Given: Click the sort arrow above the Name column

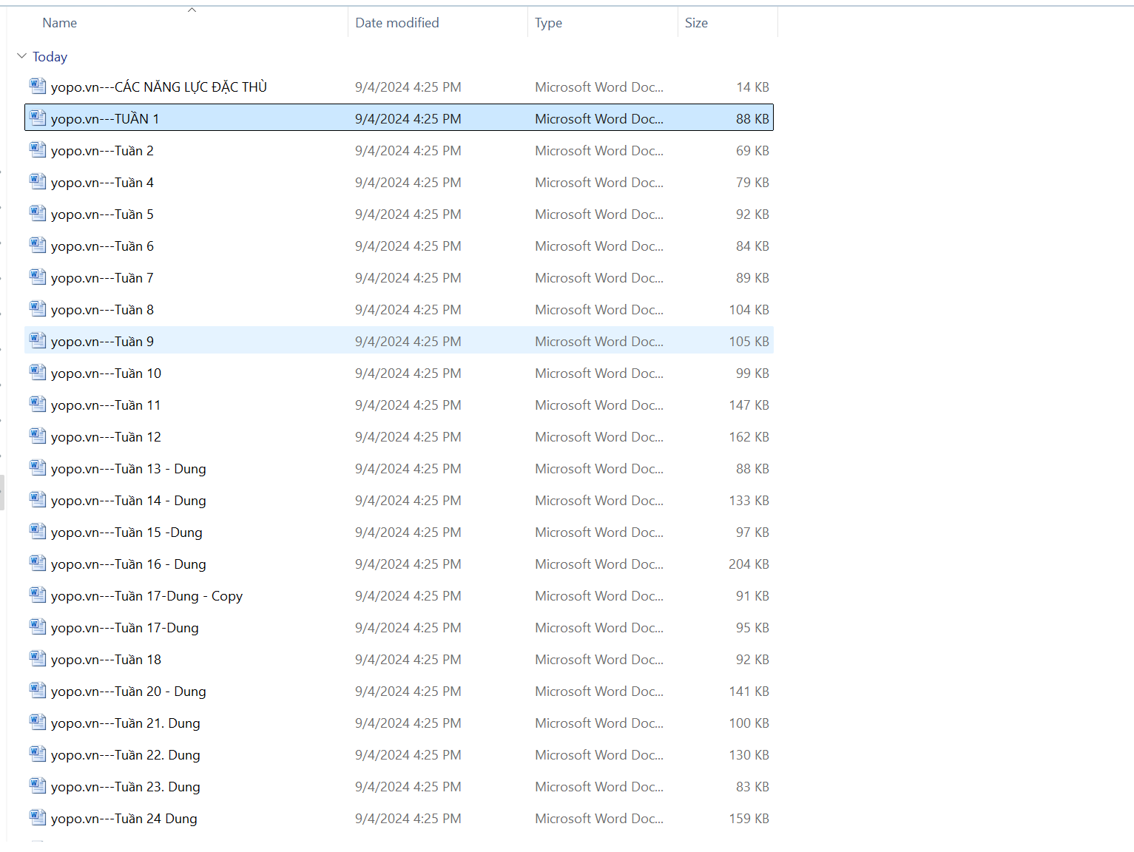Looking at the screenshot, I should point(192,10).
